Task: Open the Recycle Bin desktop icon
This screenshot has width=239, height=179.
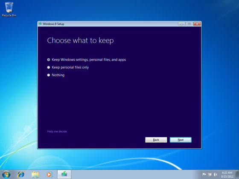Action: pyautogui.click(x=9, y=9)
